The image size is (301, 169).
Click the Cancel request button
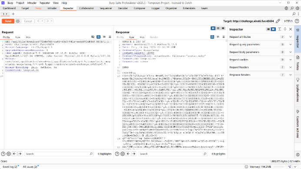click(x=28, y=21)
